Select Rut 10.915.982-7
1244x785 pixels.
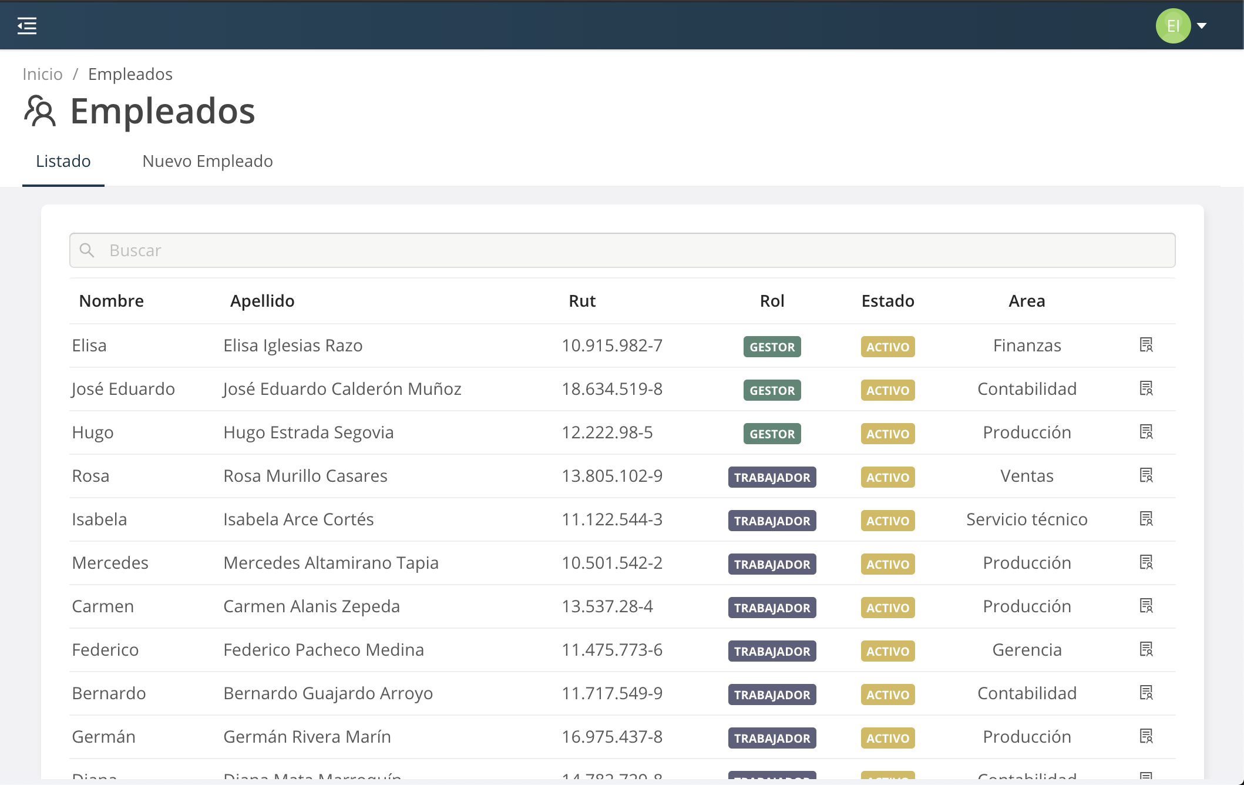pyautogui.click(x=612, y=345)
